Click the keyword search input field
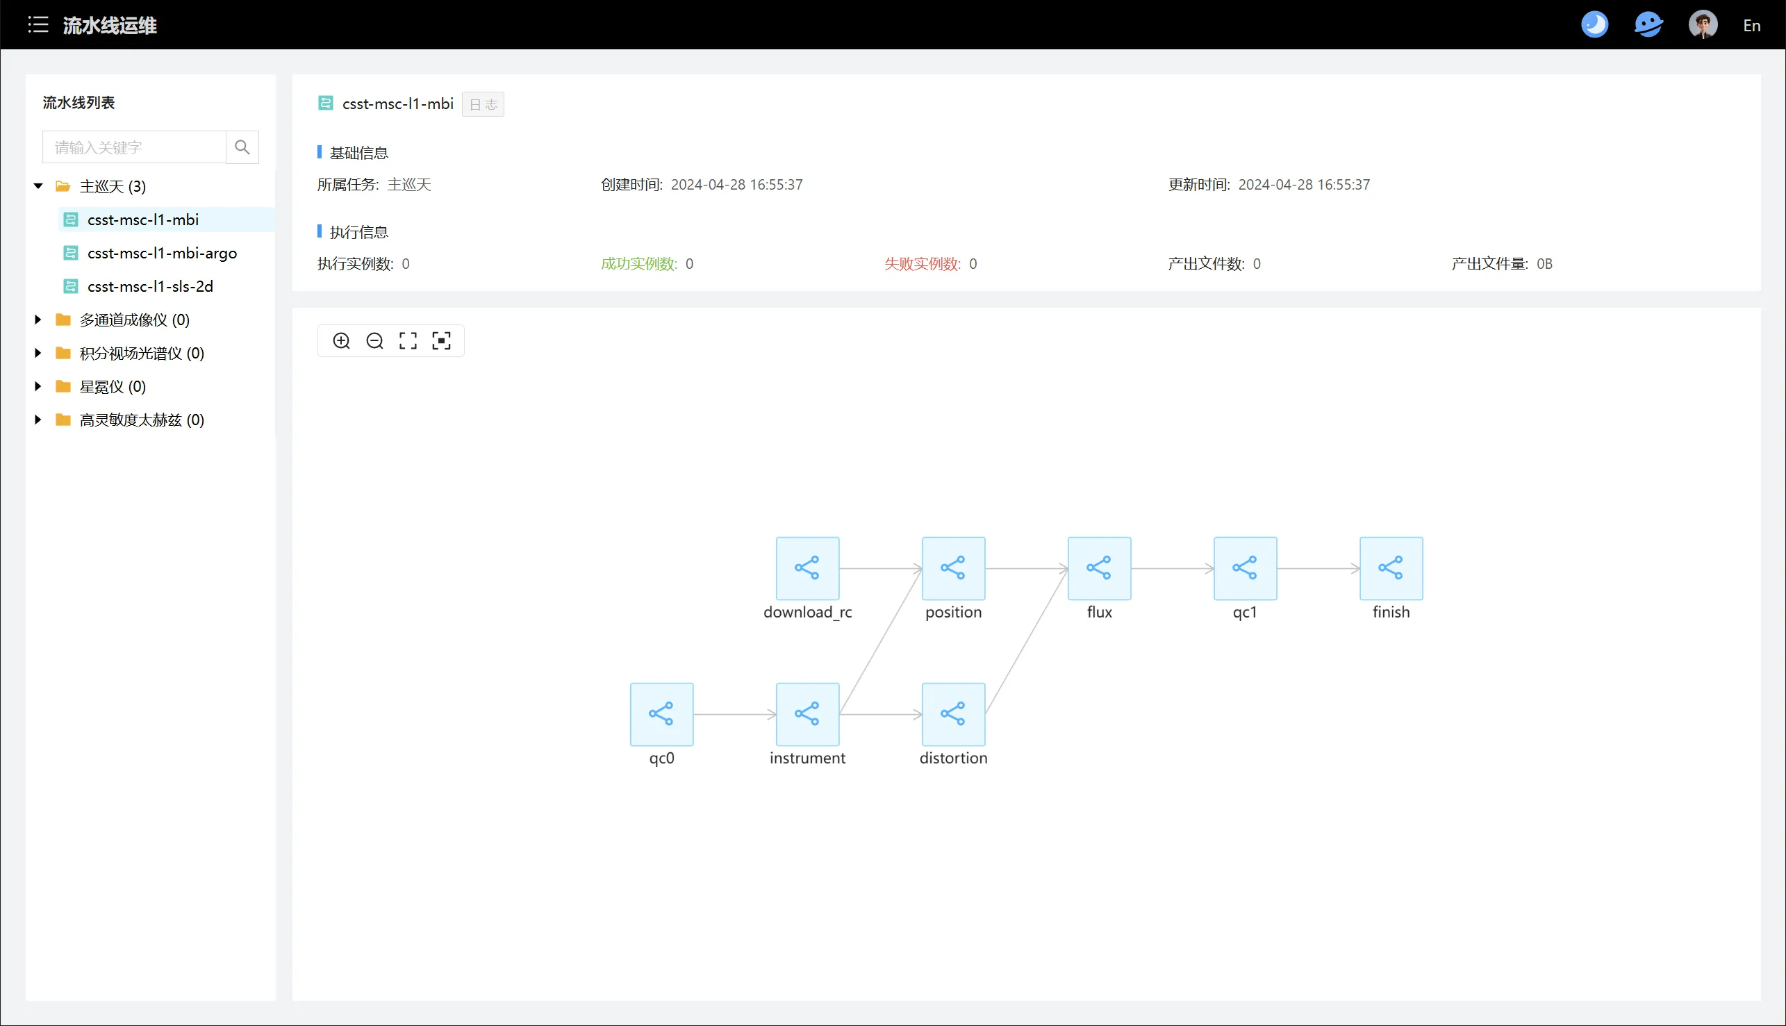 coord(134,147)
